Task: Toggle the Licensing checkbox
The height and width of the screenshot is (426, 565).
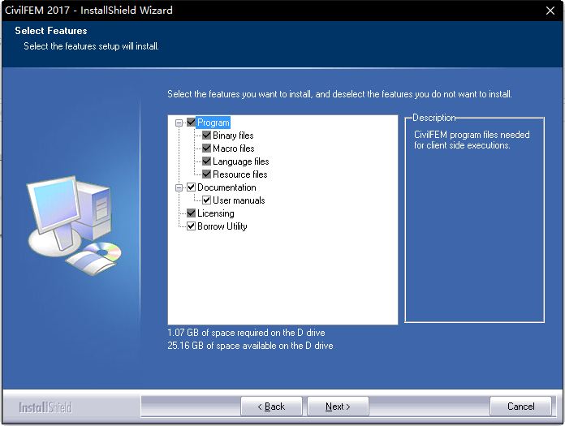Action: pos(191,213)
